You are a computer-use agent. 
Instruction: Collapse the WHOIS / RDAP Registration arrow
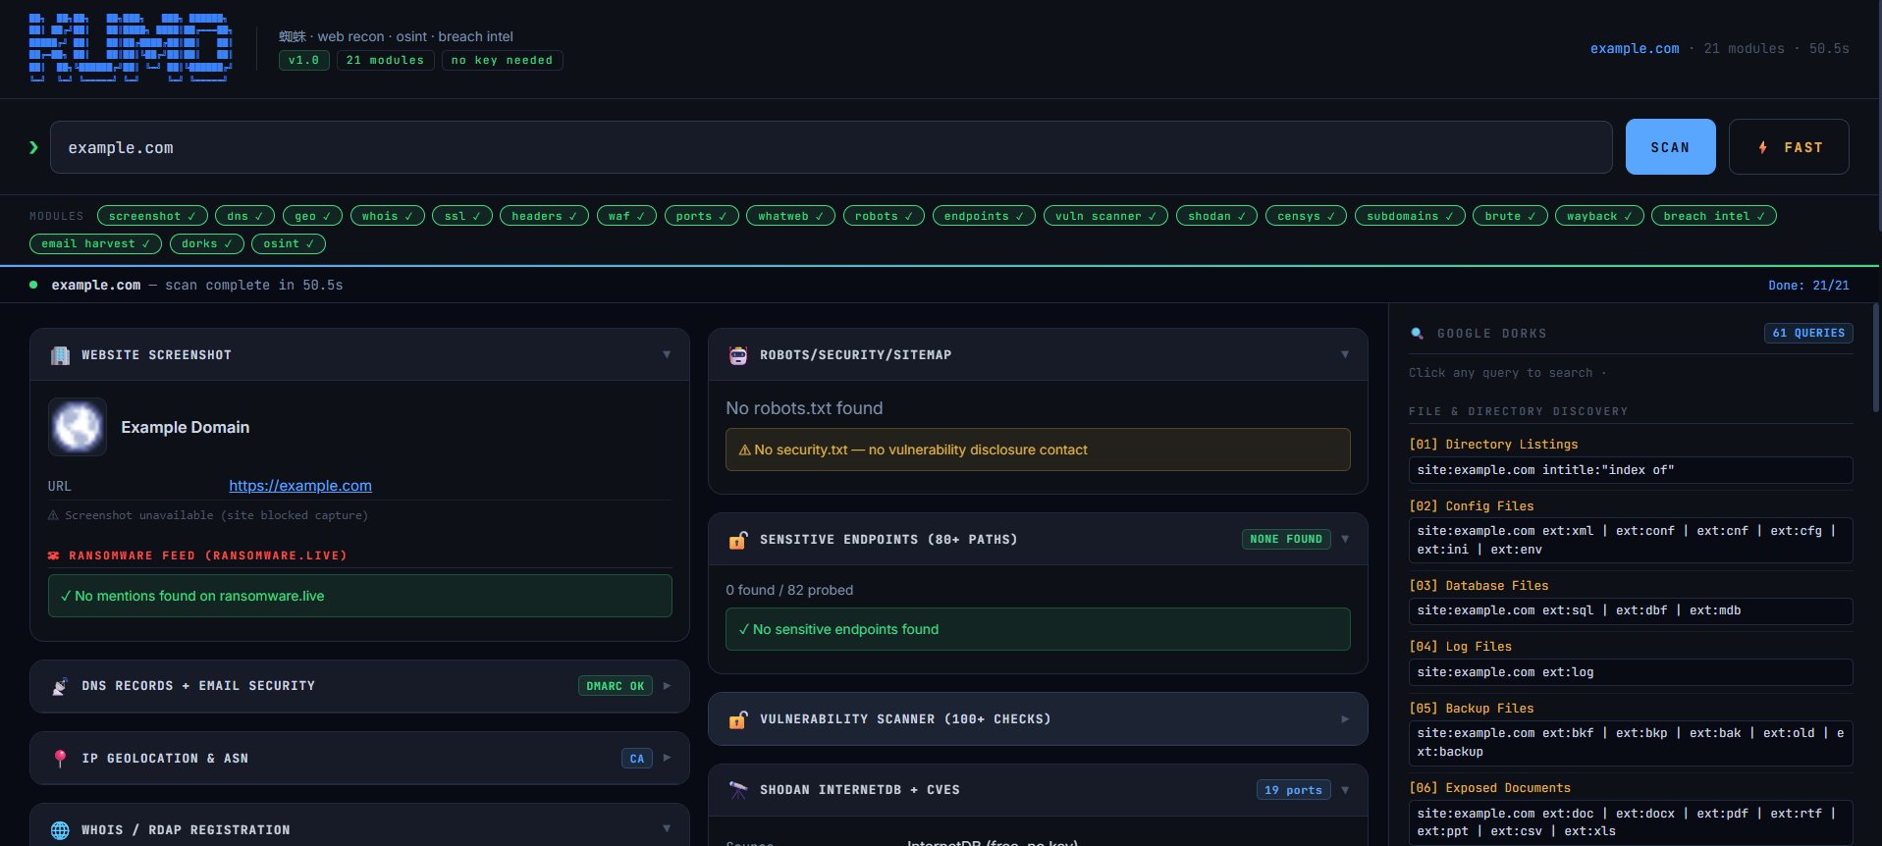[x=667, y=829]
